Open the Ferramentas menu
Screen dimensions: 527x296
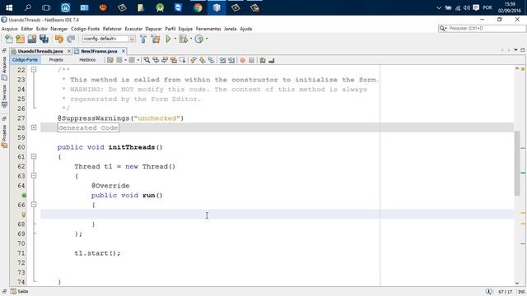(x=208, y=29)
